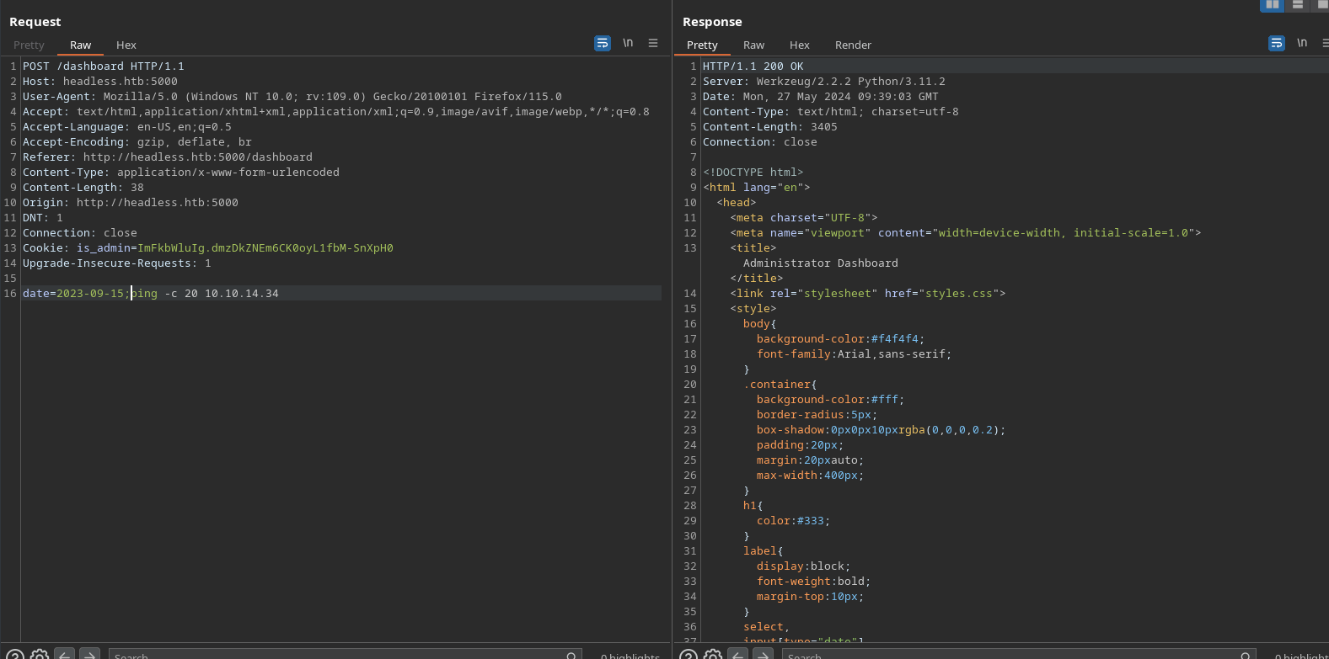Switch Response view to the Pretty tab
Screen dimensions: 1329x659
[702, 45]
